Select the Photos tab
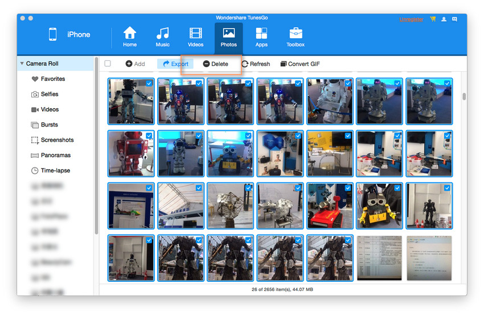 point(228,37)
